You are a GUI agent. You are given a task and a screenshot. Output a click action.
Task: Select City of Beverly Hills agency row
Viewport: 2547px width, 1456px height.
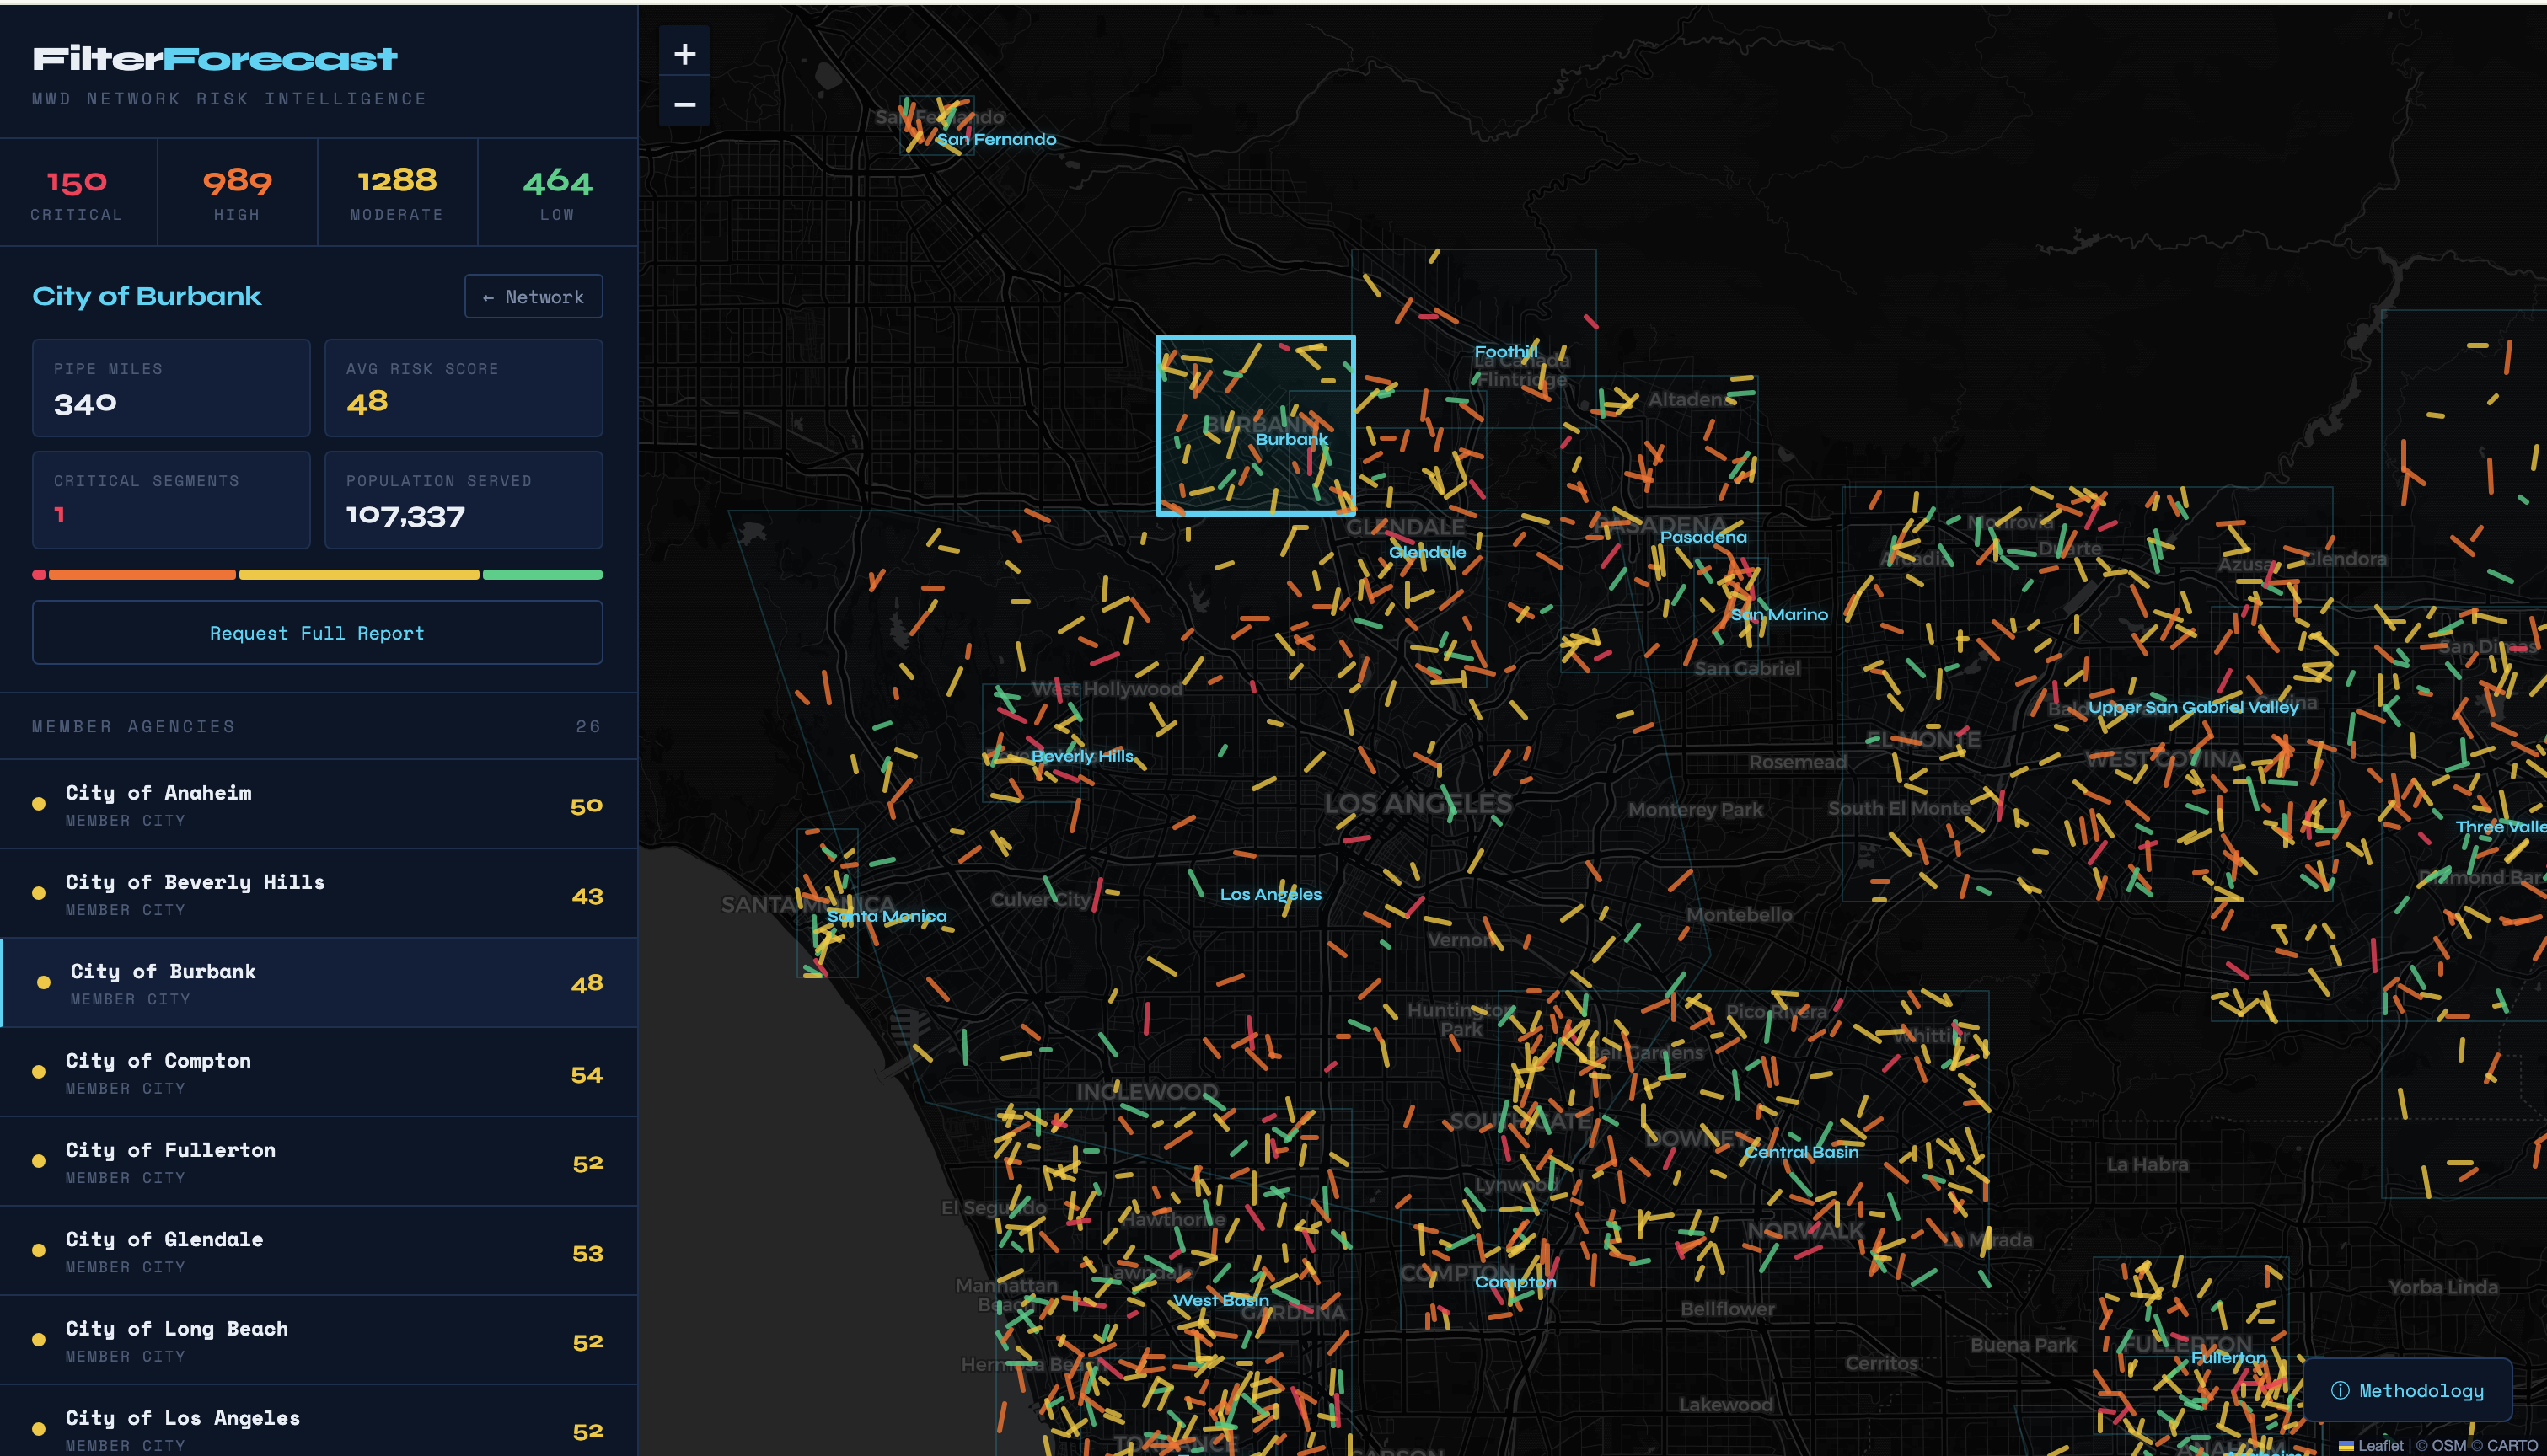[x=318, y=894]
